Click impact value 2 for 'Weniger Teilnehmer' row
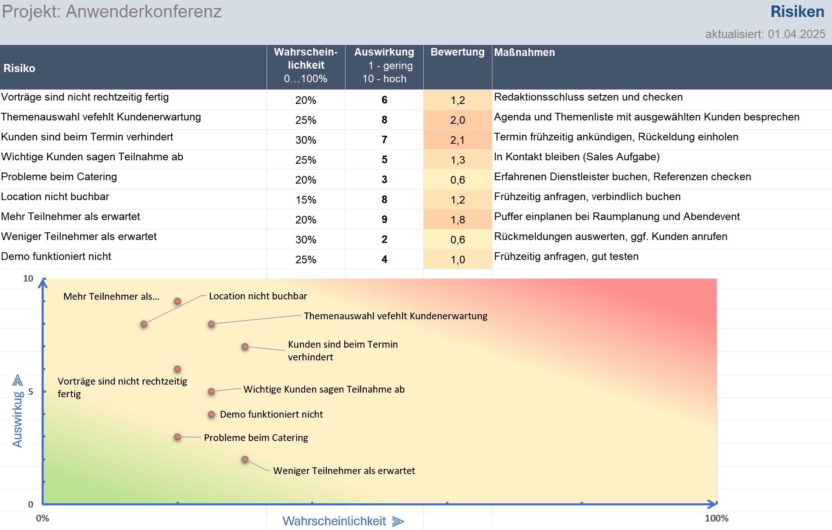832x530 pixels. pyautogui.click(x=384, y=239)
